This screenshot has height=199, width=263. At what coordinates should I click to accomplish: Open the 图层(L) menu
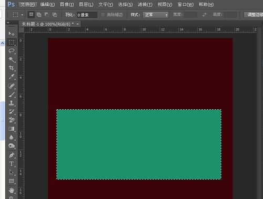pos(86,4)
